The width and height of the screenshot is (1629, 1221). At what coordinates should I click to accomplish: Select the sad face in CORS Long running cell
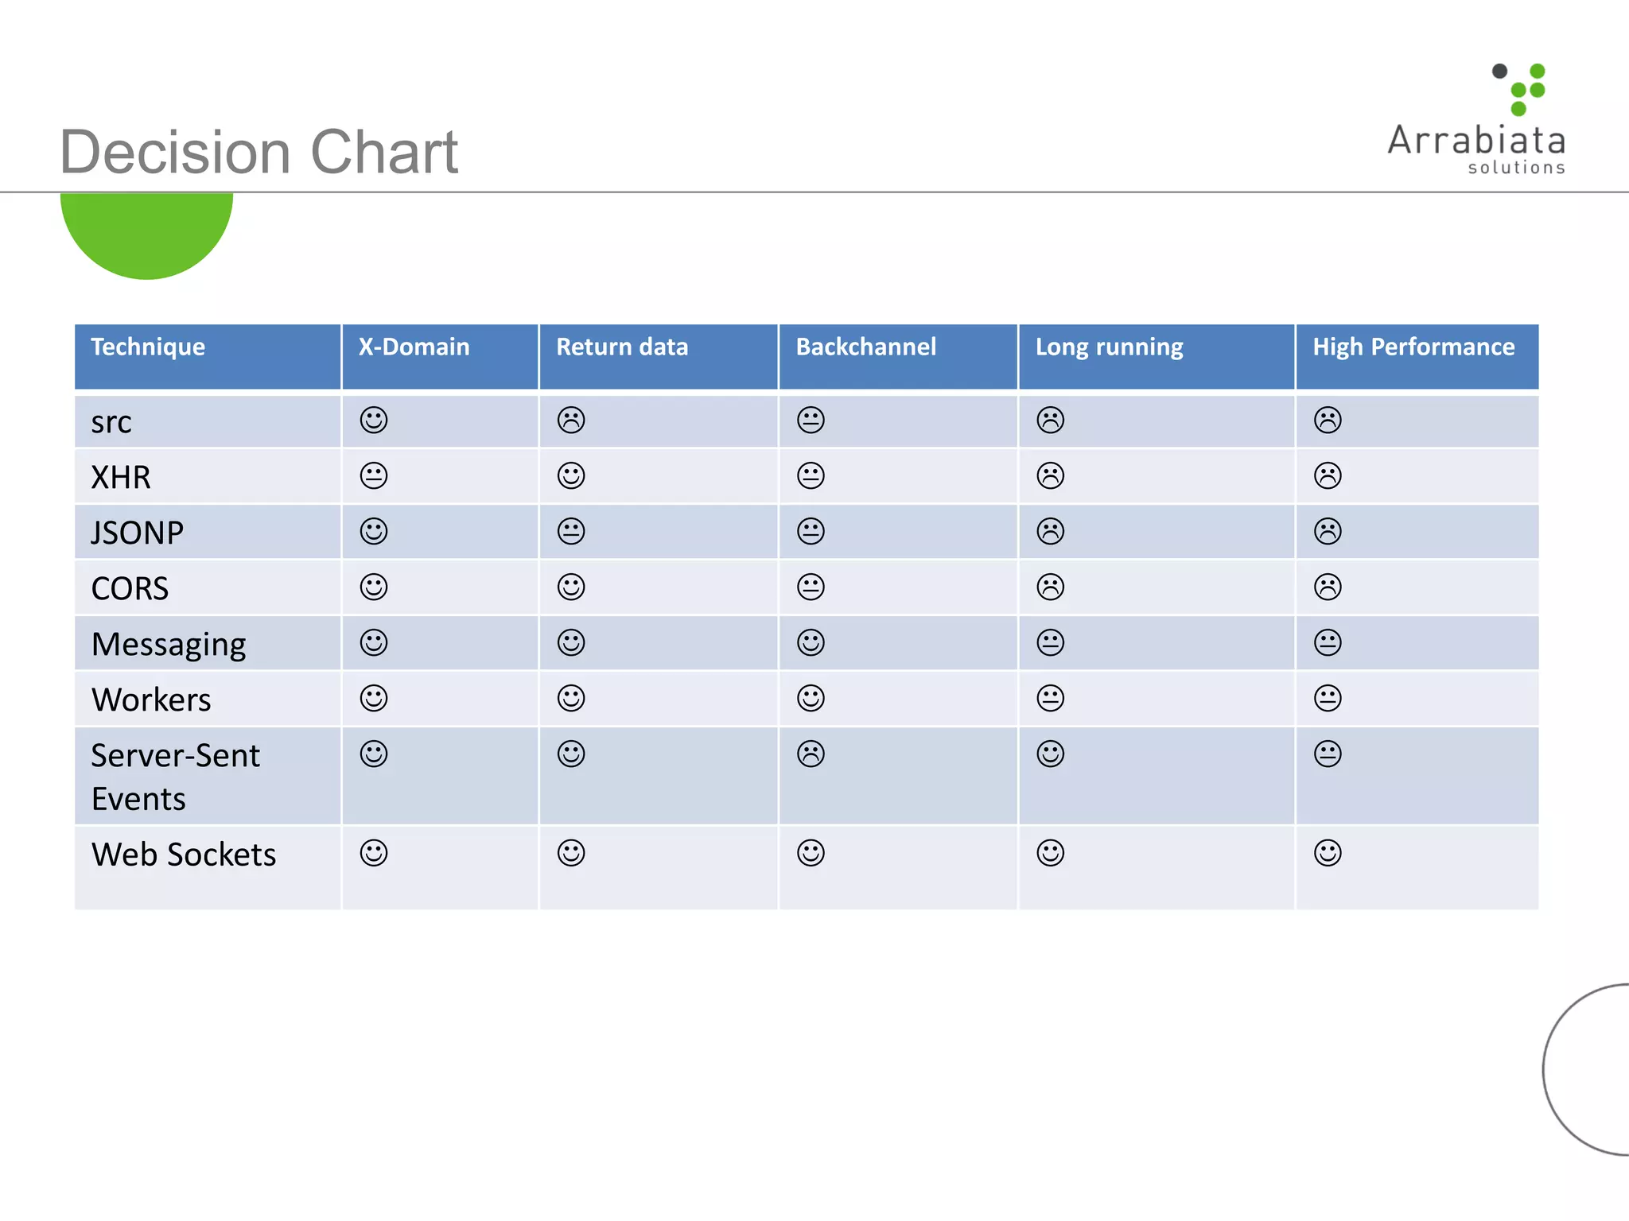1050,587
